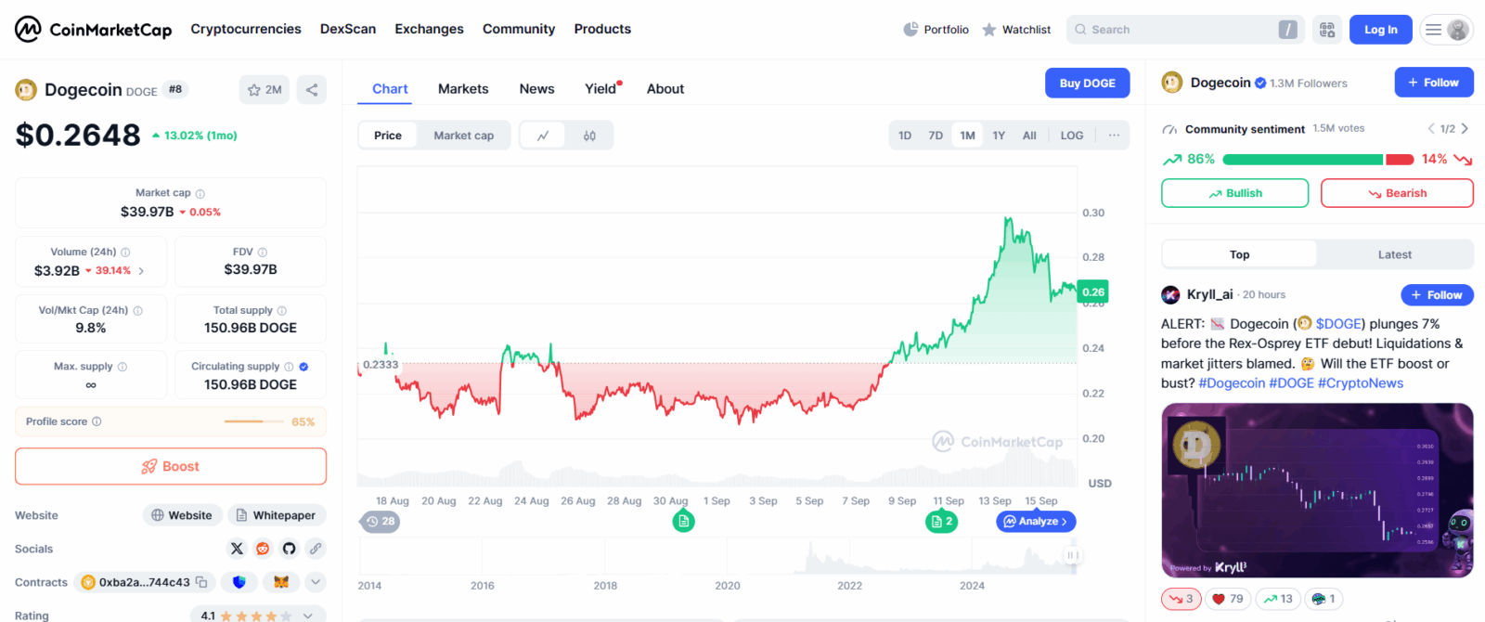Click Total supply info icon
The image size is (1485, 622).
282,311
